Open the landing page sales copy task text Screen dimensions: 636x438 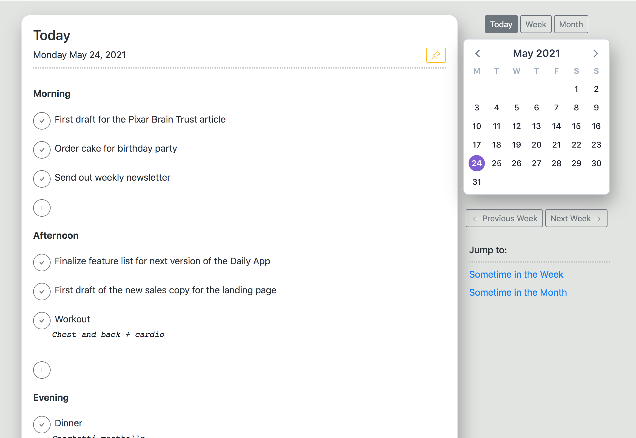[x=165, y=290]
